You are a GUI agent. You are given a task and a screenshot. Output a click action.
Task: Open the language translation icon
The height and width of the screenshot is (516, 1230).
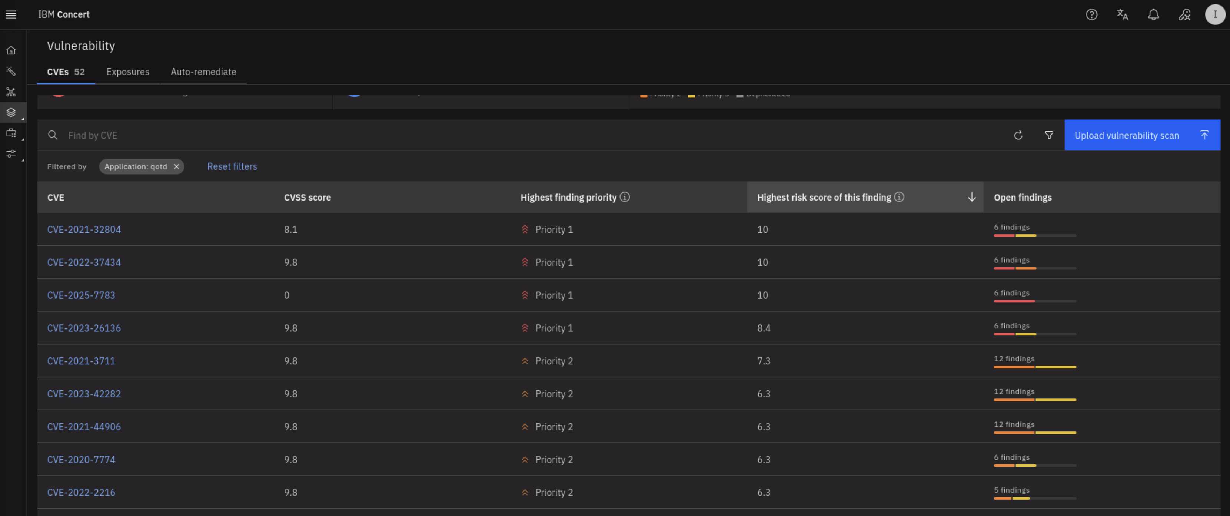pyautogui.click(x=1122, y=14)
